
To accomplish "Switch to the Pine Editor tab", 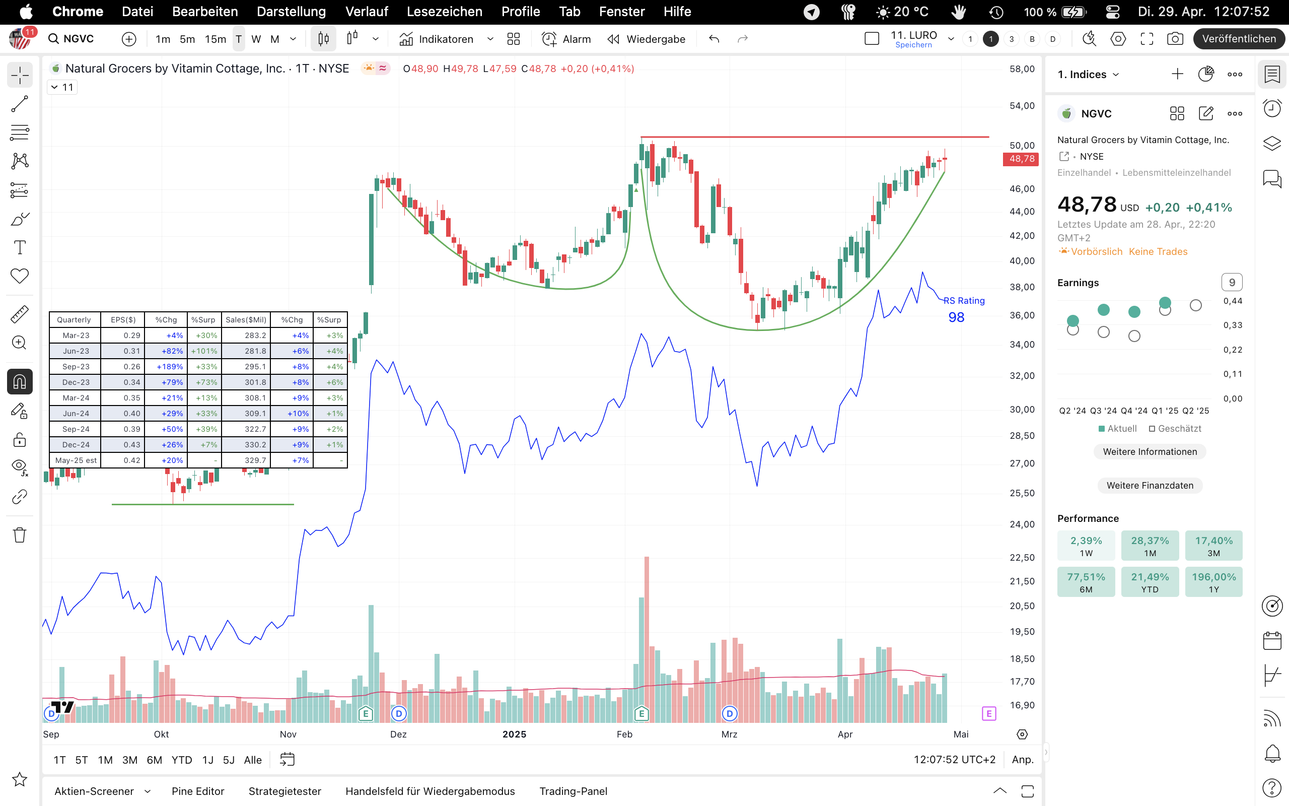I will (197, 791).
